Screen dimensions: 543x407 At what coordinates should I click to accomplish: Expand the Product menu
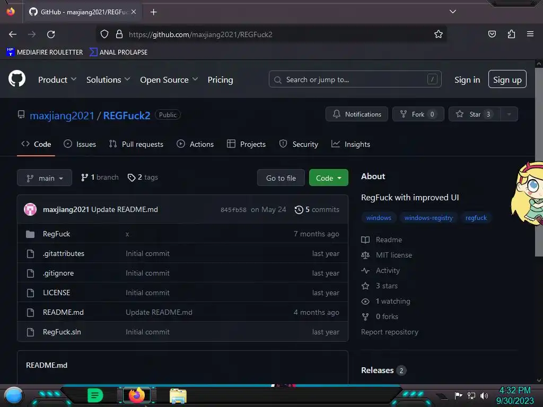click(x=57, y=79)
